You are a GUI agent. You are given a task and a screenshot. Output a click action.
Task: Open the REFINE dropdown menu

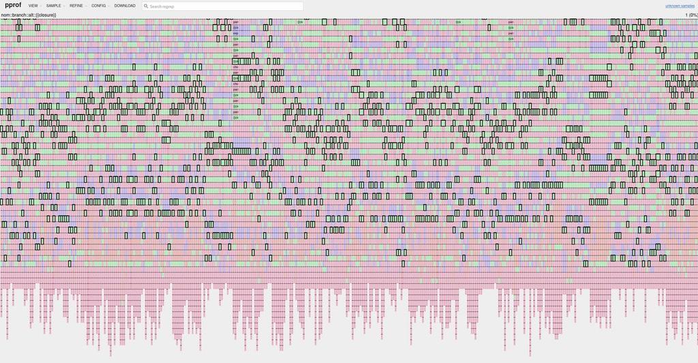(x=78, y=5)
